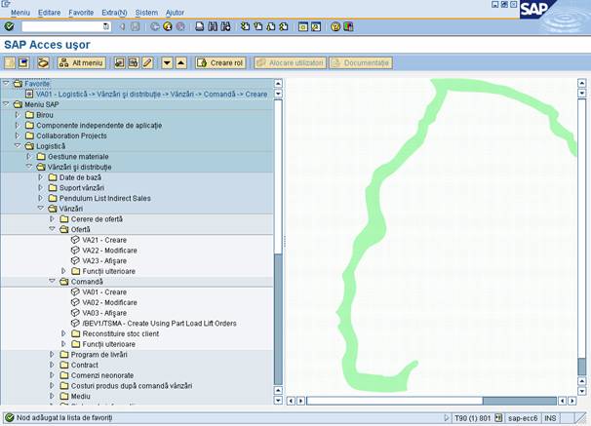Select the VA02 - Modificare transaction

[109, 302]
